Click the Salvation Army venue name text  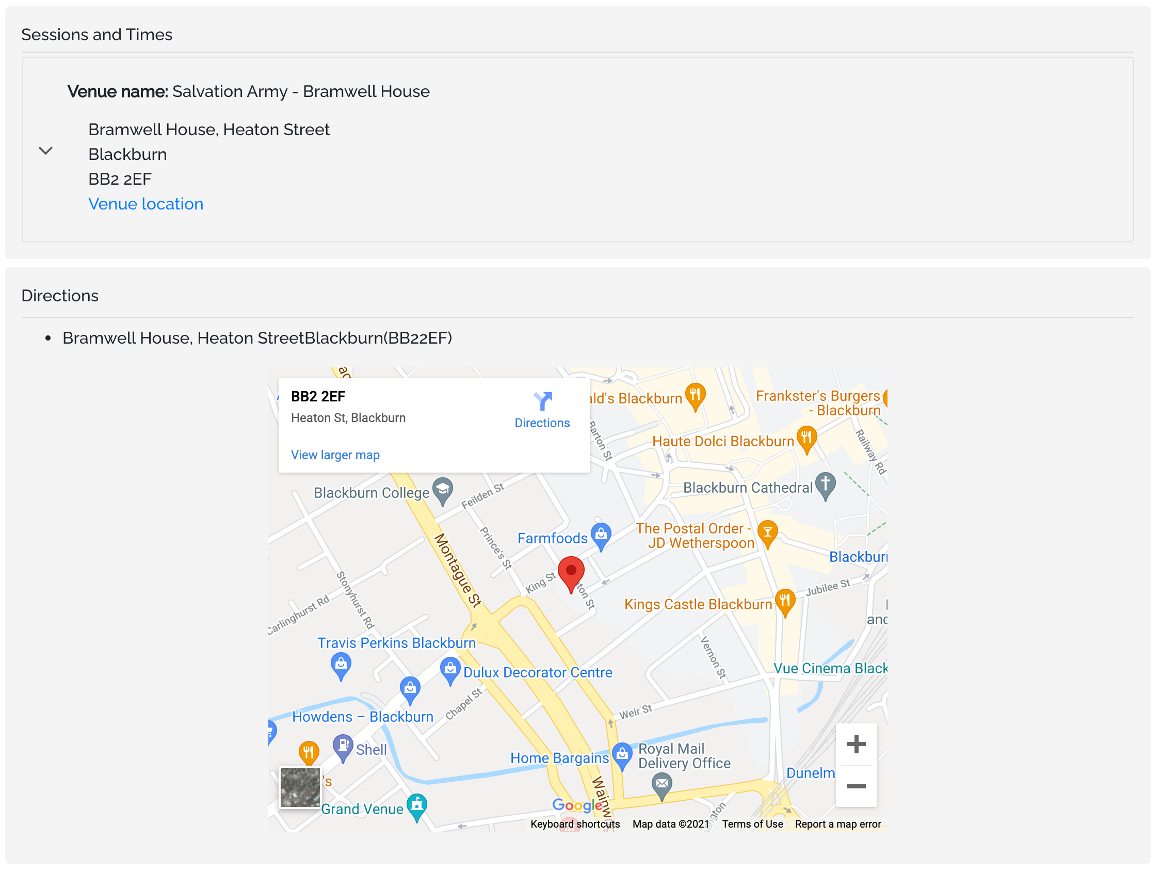coord(301,91)
